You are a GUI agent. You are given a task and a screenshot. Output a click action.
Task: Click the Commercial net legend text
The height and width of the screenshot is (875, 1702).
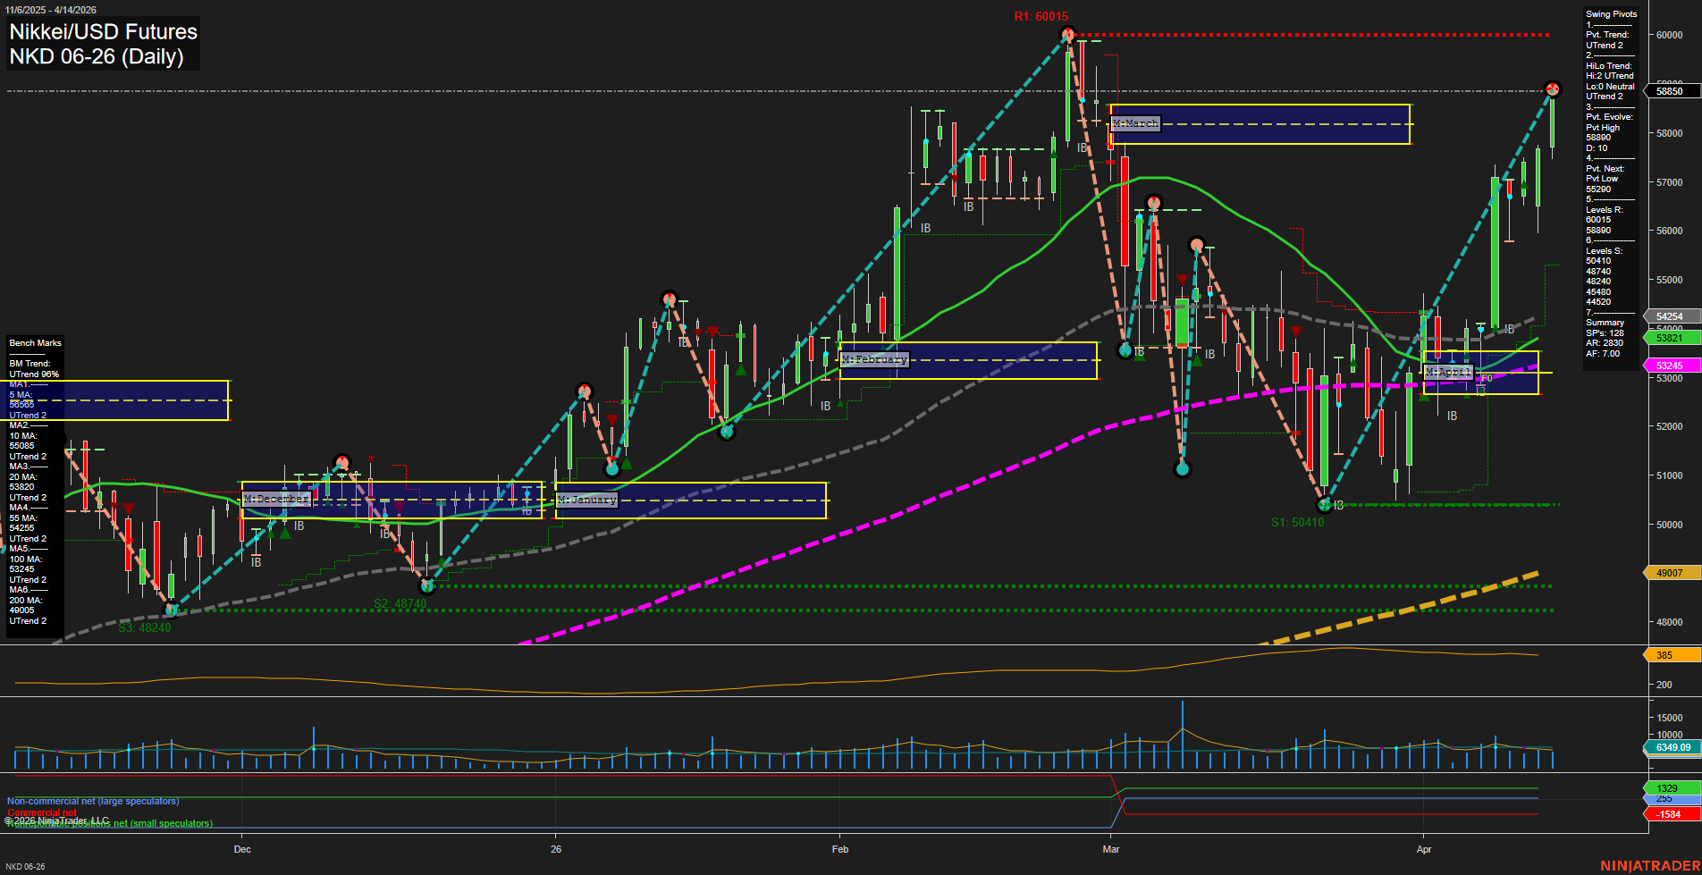43,812
